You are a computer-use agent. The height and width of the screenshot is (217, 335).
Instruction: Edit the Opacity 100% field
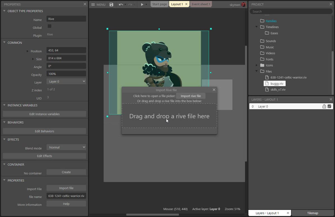point(66,74)
